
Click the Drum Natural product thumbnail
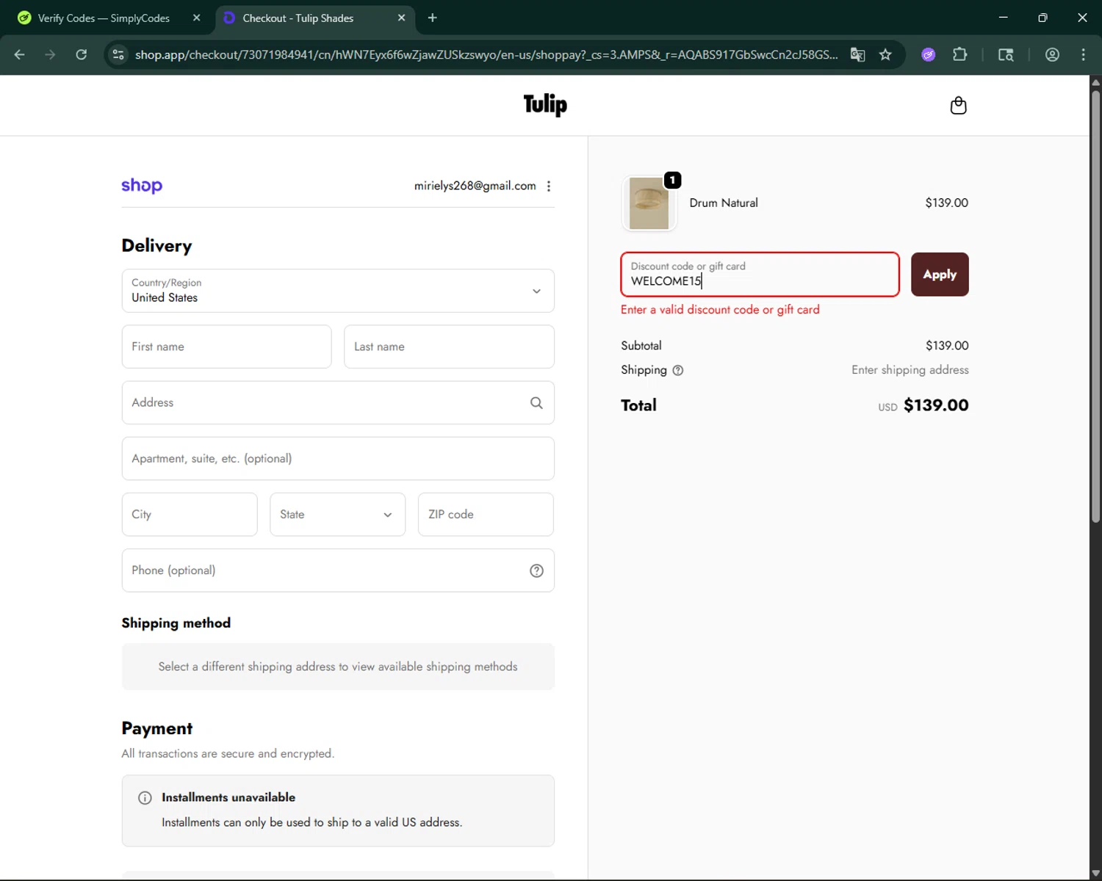pos(649,203)
